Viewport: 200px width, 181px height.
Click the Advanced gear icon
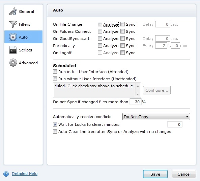(13, 63)
